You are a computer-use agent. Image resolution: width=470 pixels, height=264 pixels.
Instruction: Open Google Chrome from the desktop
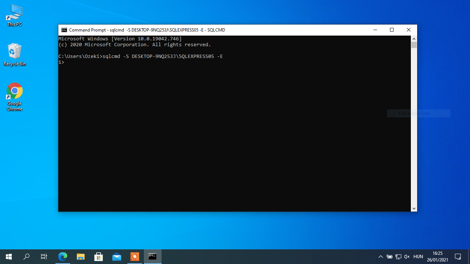pyautogui.click(x=14, y=96)
